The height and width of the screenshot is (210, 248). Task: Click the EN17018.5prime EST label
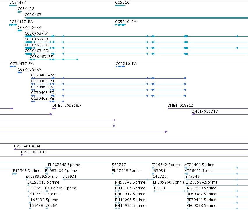127,171
